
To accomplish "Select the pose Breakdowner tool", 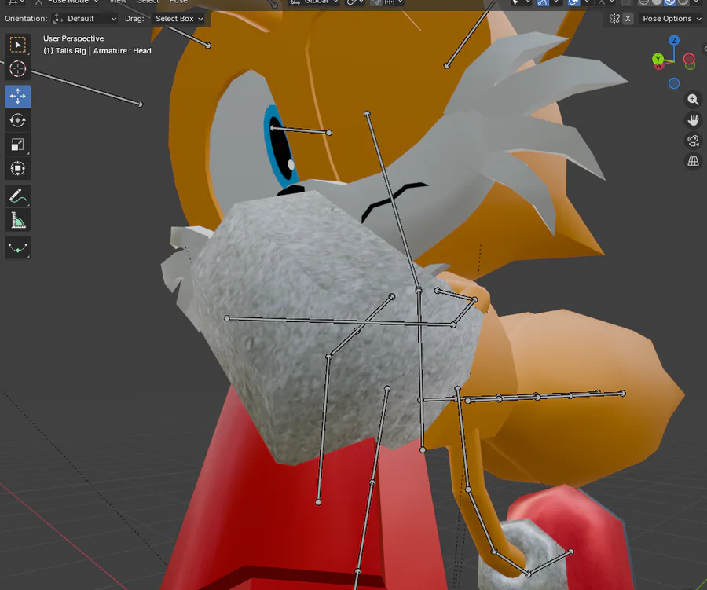I will coord(17,247).
